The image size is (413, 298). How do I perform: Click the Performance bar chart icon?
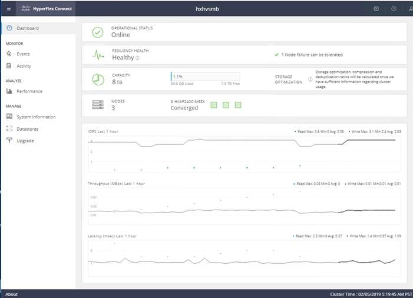tap(9, 91)
